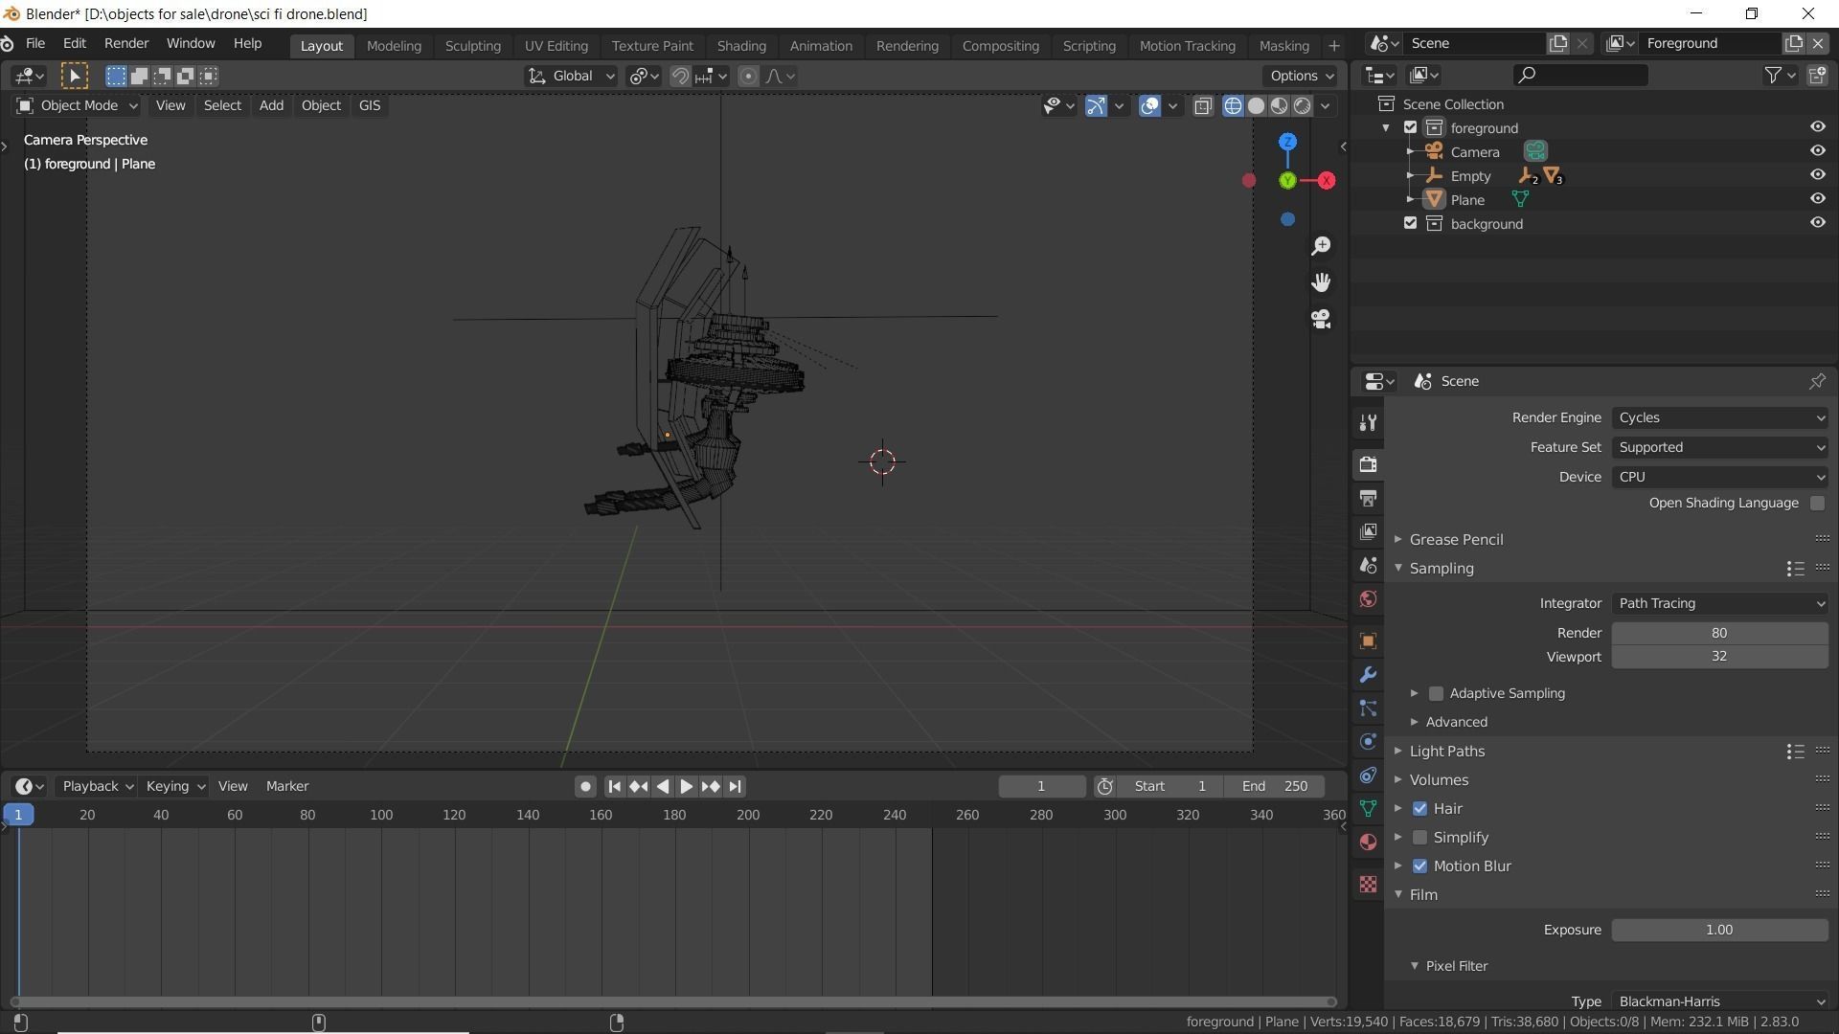Screen dimensions: 1839x1034
Task: Click the Exposure value slider
Action: [1719, 930]
